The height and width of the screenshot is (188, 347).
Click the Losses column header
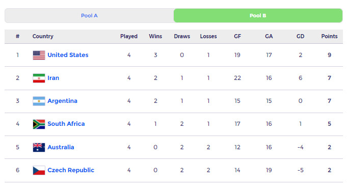pos(208,36)
